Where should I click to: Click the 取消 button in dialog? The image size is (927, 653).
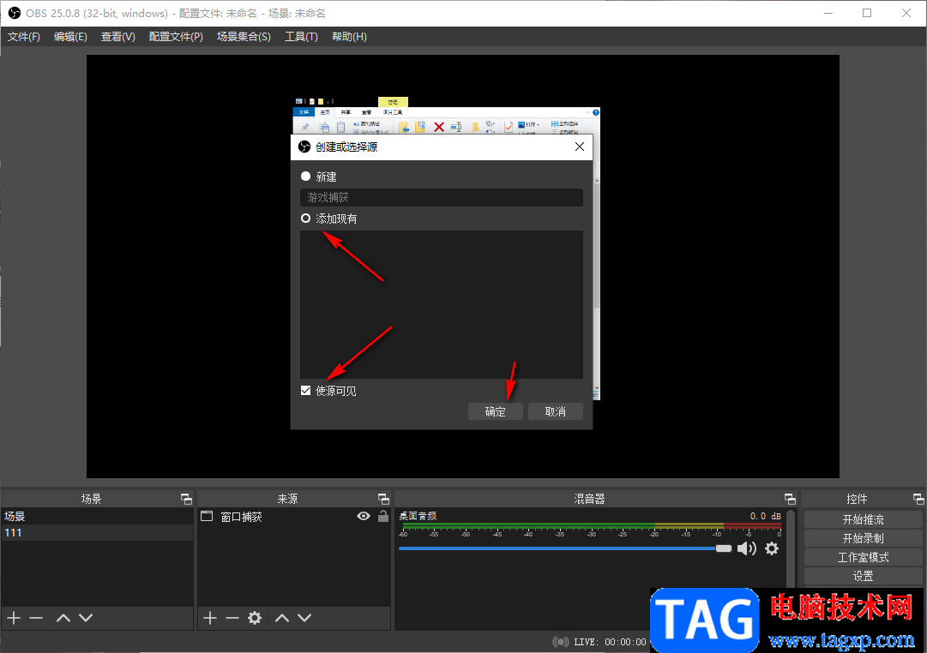point(555,411)
